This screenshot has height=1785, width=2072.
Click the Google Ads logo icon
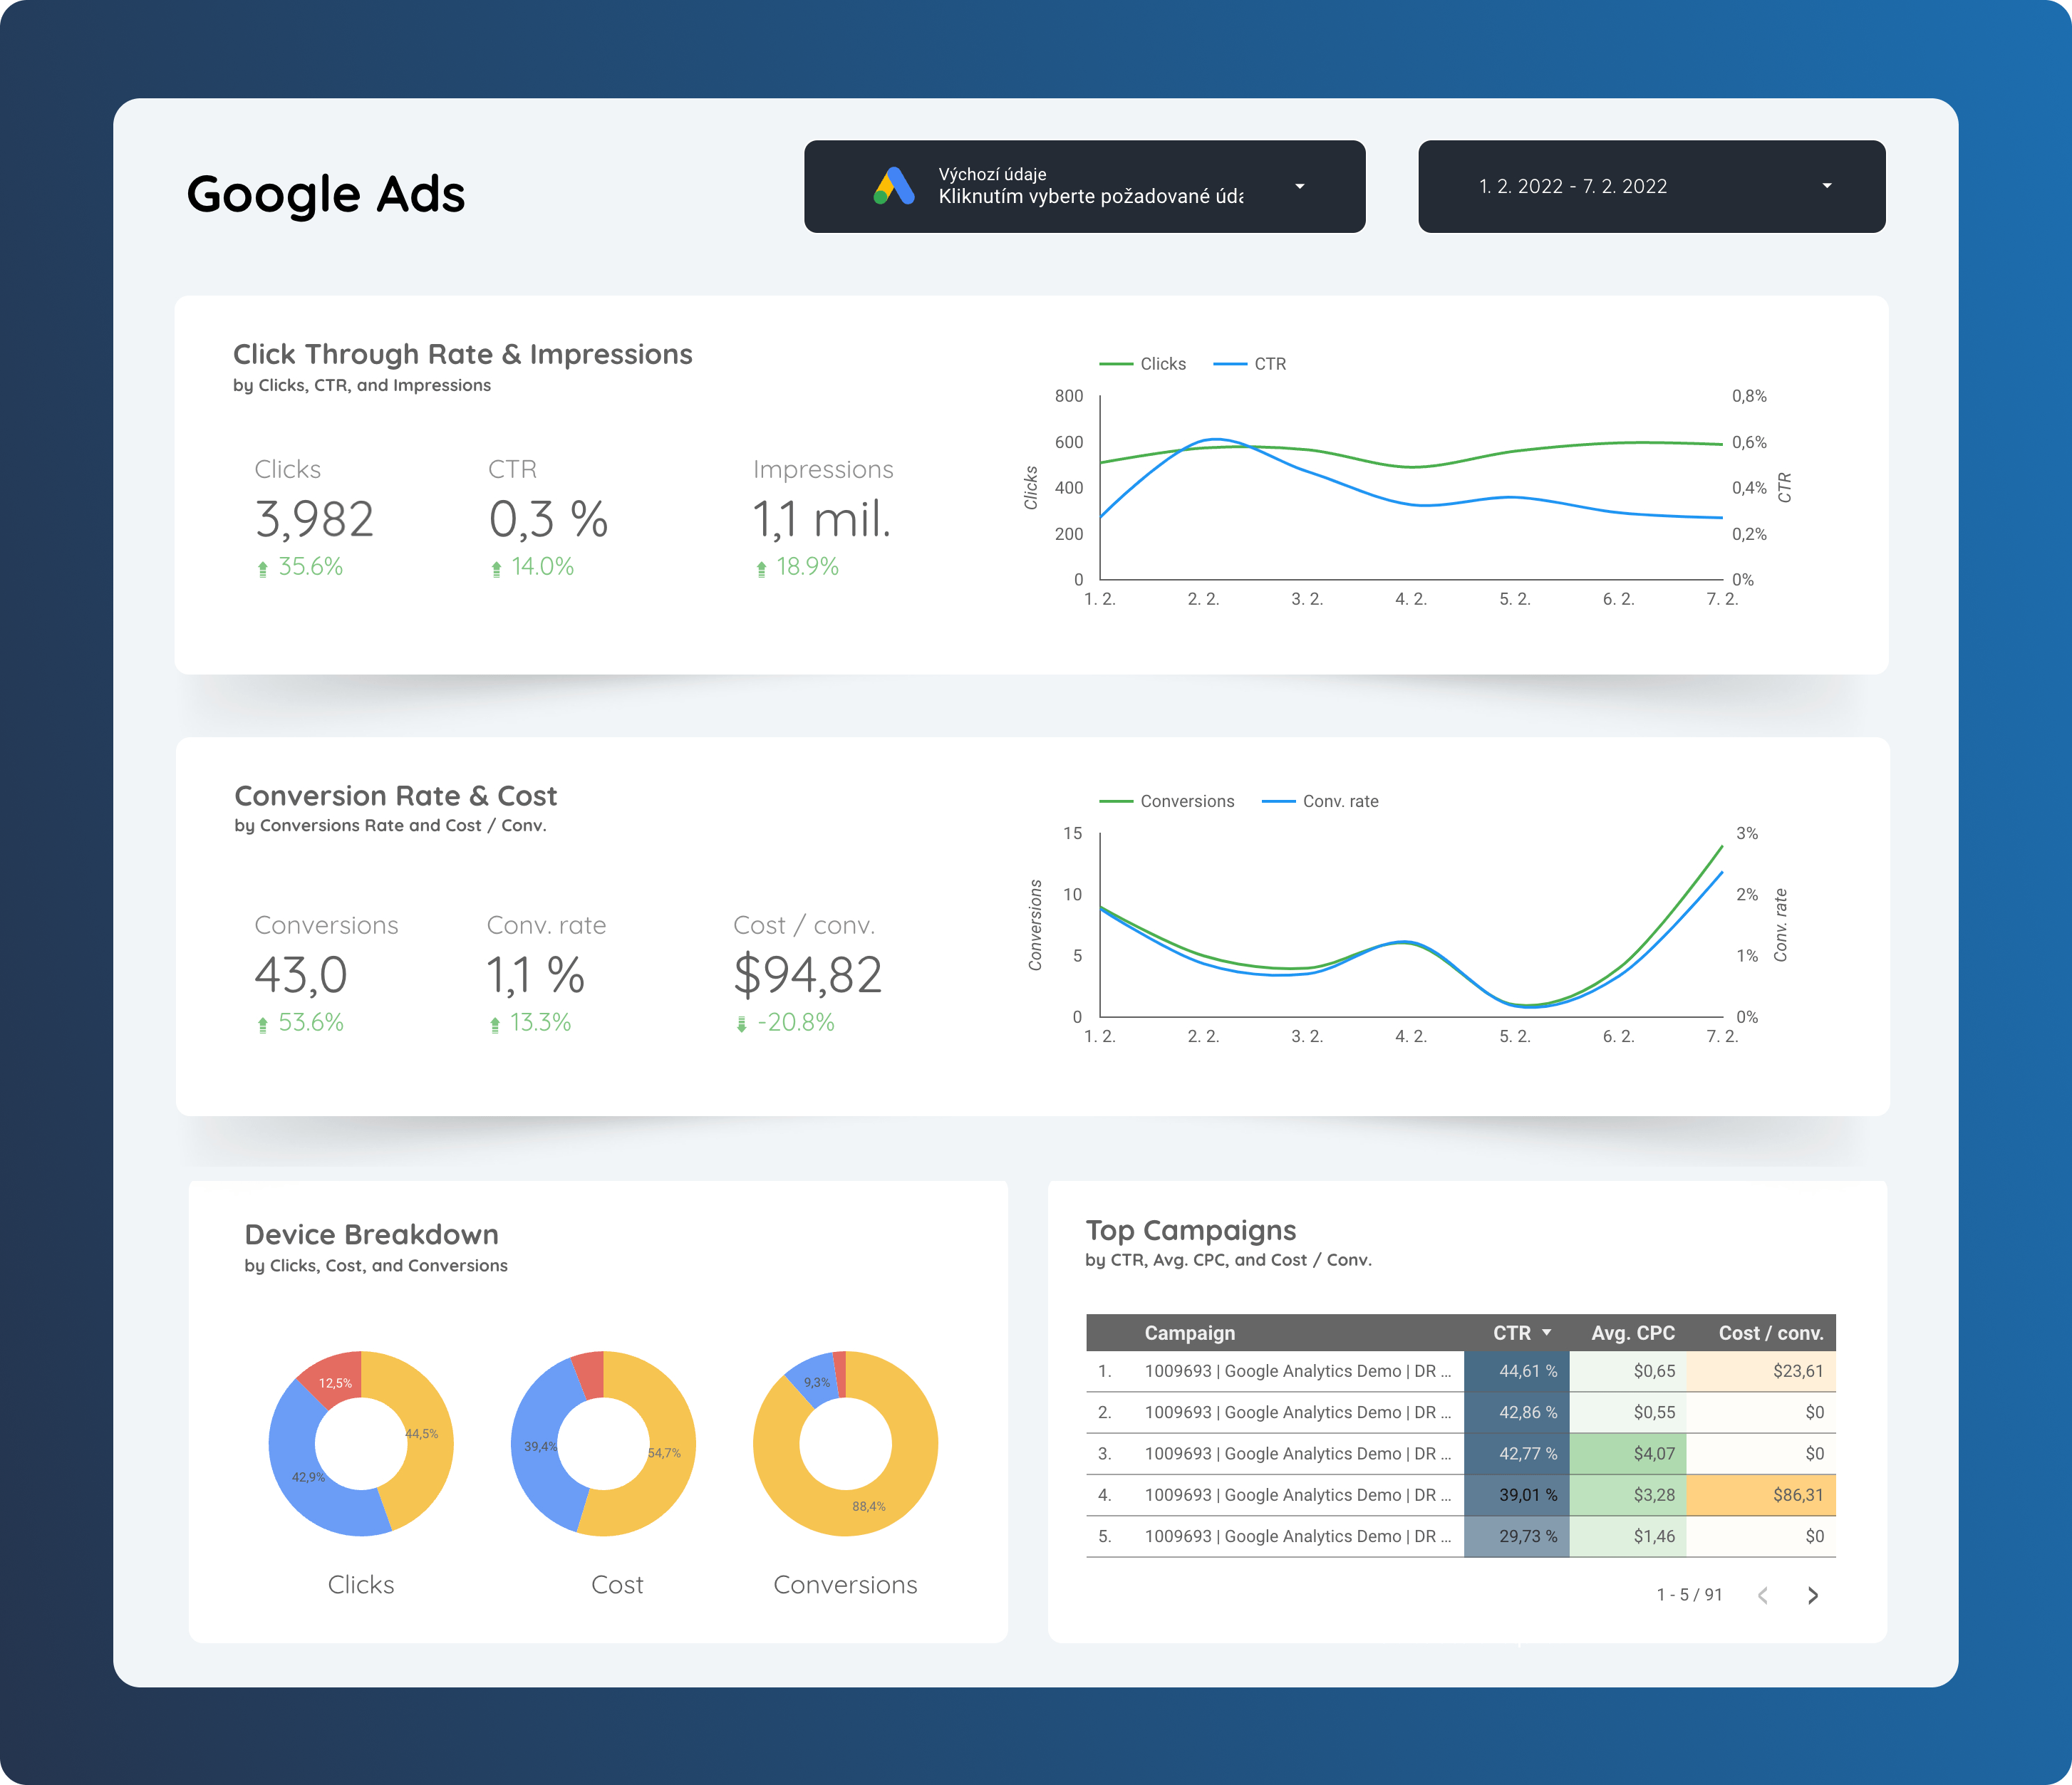tap(894, 186)
